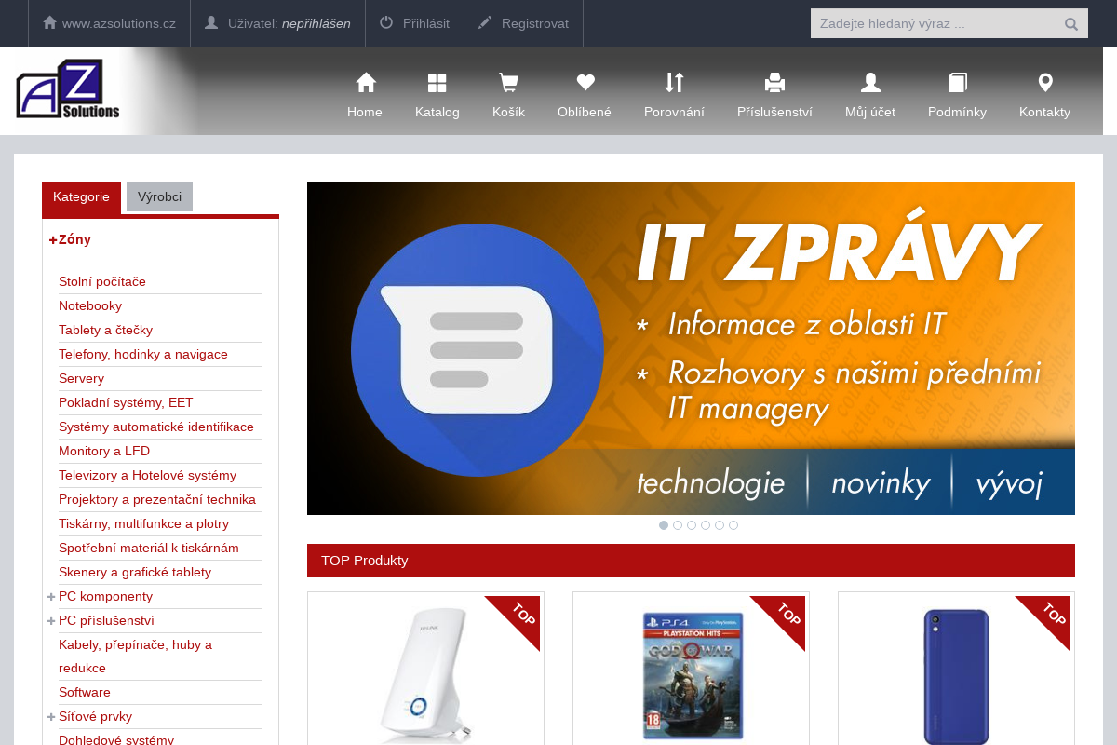
Task: Expand the Síťové prvky category
Action: click(51, 716)
